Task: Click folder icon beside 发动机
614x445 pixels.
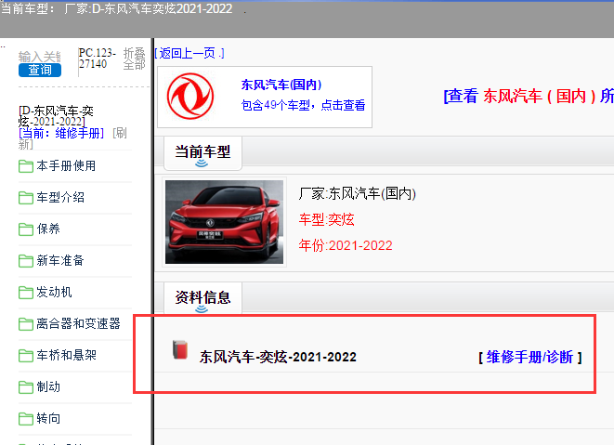Action: pyautogui.click(x=26, y=293)
